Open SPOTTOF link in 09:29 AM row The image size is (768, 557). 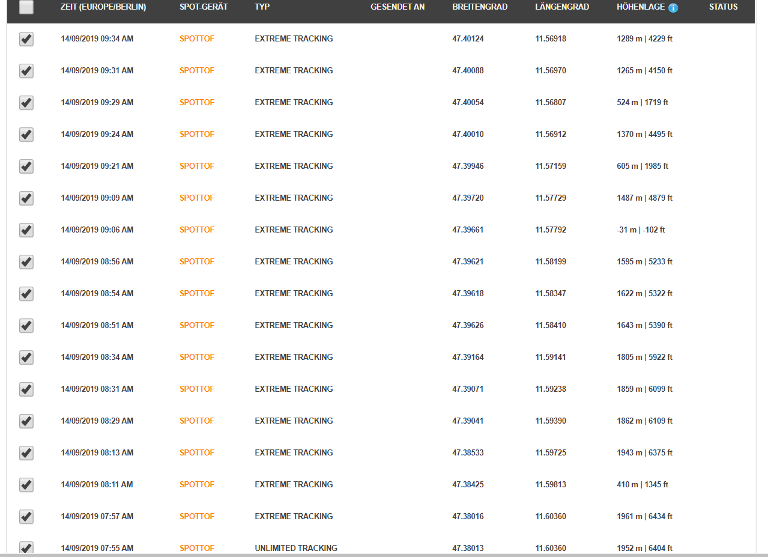coord(197,103)
